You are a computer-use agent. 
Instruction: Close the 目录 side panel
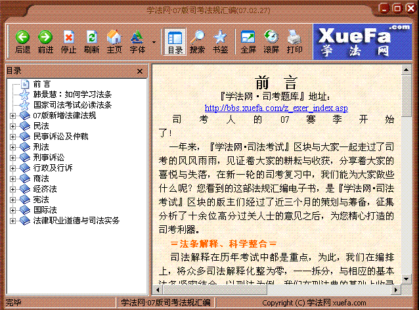pos(140,71)
